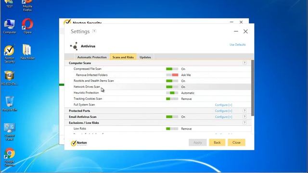Click the Compressed File Scan label
The image size is (308, 173).
click(88, 69)
